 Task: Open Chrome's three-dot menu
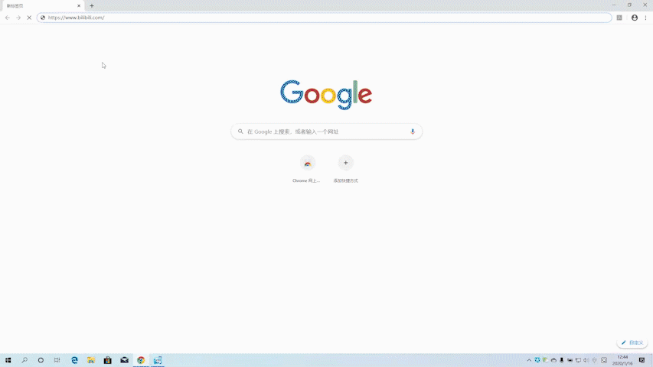[645, 18]
